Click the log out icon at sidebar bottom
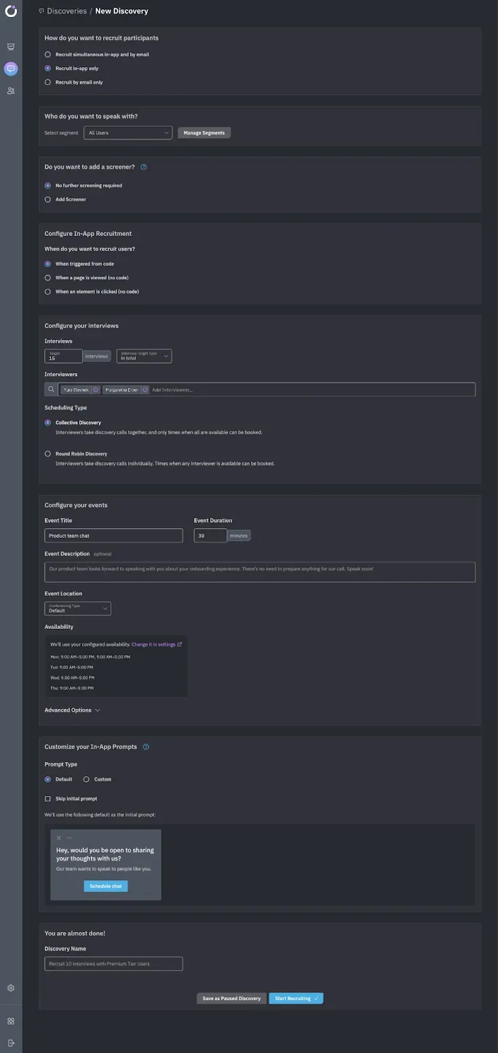The image size is (498, 1053). [x=10, y=1043]
